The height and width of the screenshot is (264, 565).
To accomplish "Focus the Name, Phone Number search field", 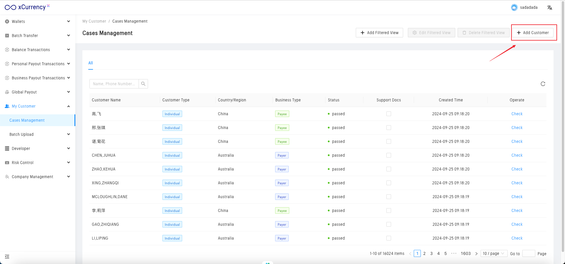I will click(x=114, y=84).
